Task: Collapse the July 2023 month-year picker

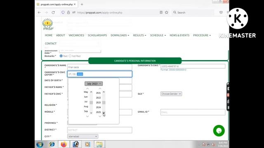Action: tap(94, 83)
